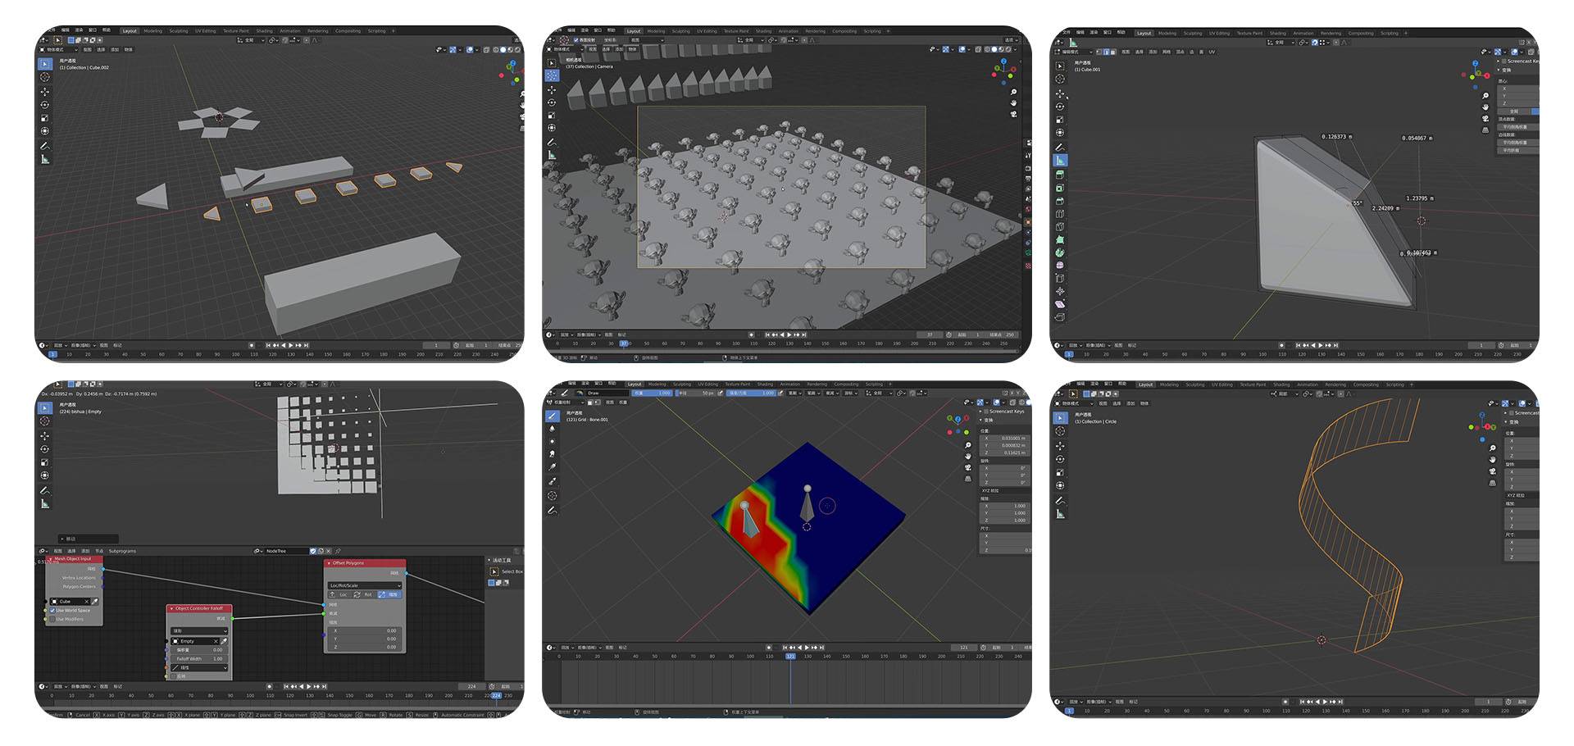Viewport: 1574px width, 746px height.
Task: Enable Use Modifiers in Mesh Object Input node
Action: tap(52, 619)
